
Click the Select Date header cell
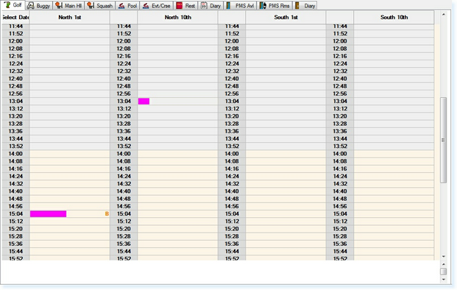click(15, 17)
